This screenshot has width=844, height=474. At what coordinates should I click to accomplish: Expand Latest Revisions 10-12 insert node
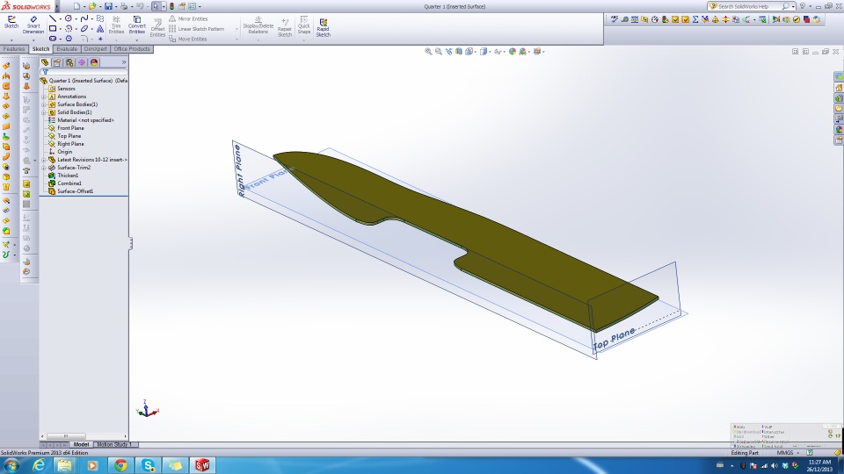44,160
